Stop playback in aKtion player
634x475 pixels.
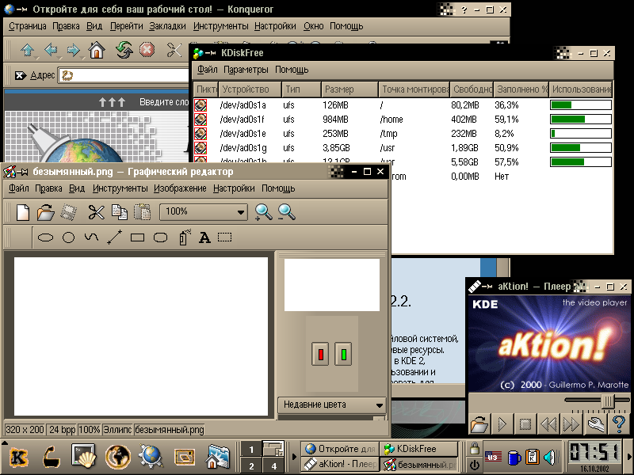click(x=525, y=424)
